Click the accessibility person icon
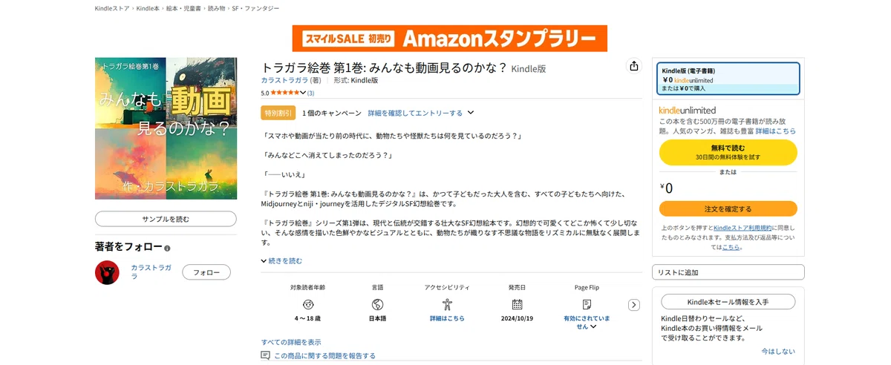 click(x=447, y=304)
